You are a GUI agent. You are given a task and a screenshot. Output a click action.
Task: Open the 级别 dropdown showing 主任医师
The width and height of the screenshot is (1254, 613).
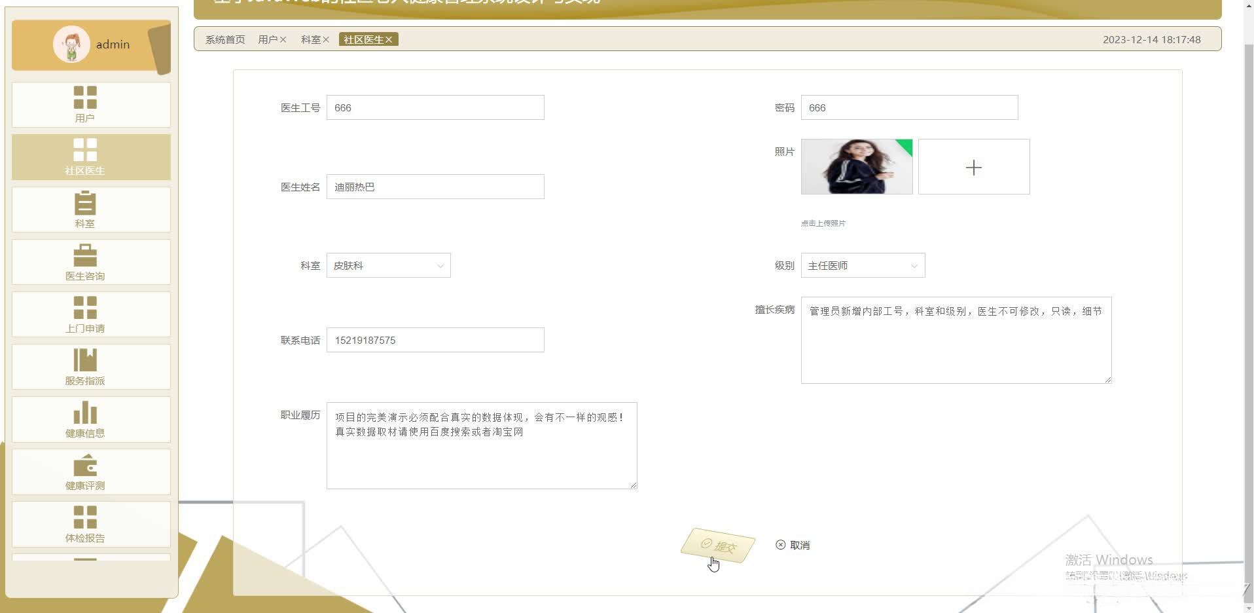tap(862, 265)
